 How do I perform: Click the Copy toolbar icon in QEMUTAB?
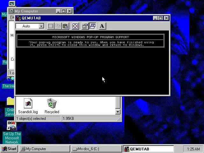[x=58, y=26]
